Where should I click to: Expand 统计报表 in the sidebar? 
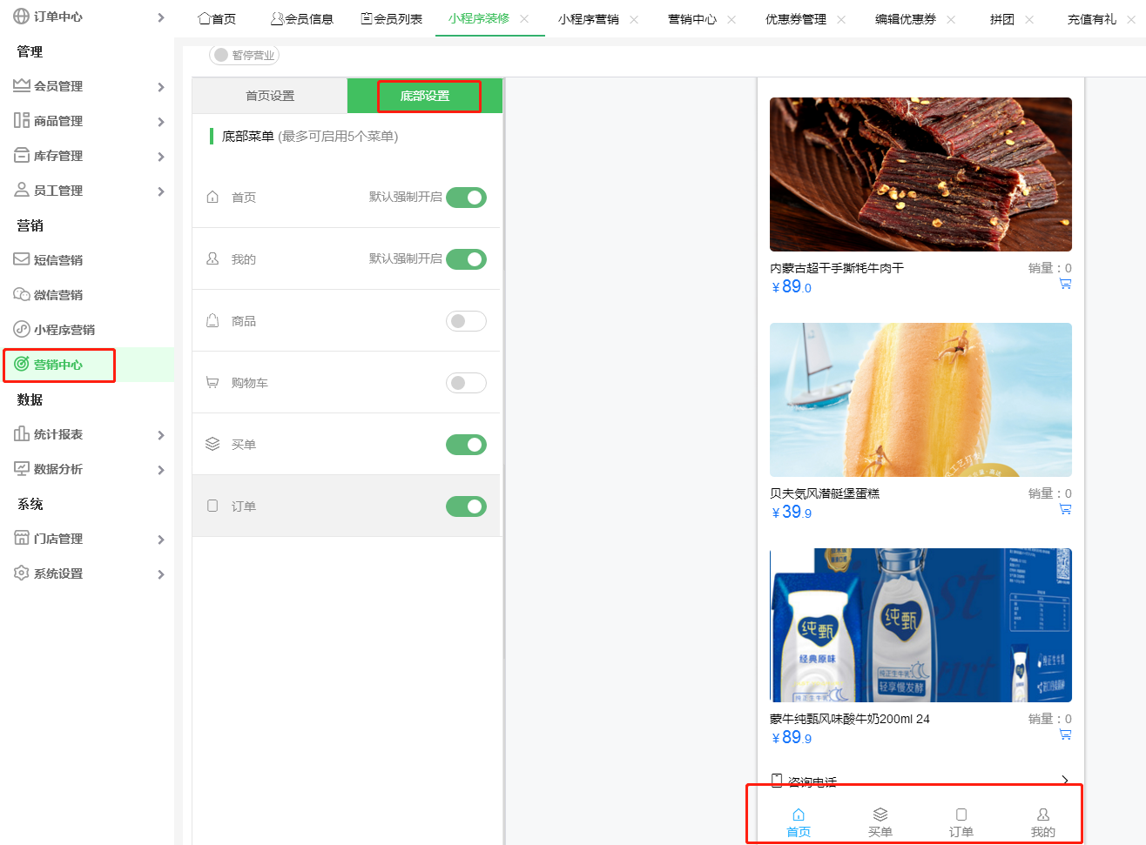point(160,433)
